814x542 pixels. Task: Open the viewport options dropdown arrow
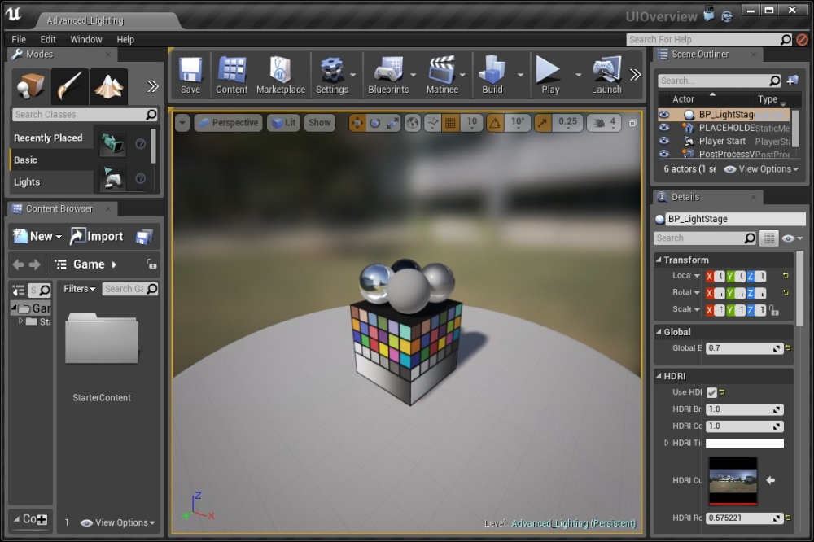tap(182, 123)
